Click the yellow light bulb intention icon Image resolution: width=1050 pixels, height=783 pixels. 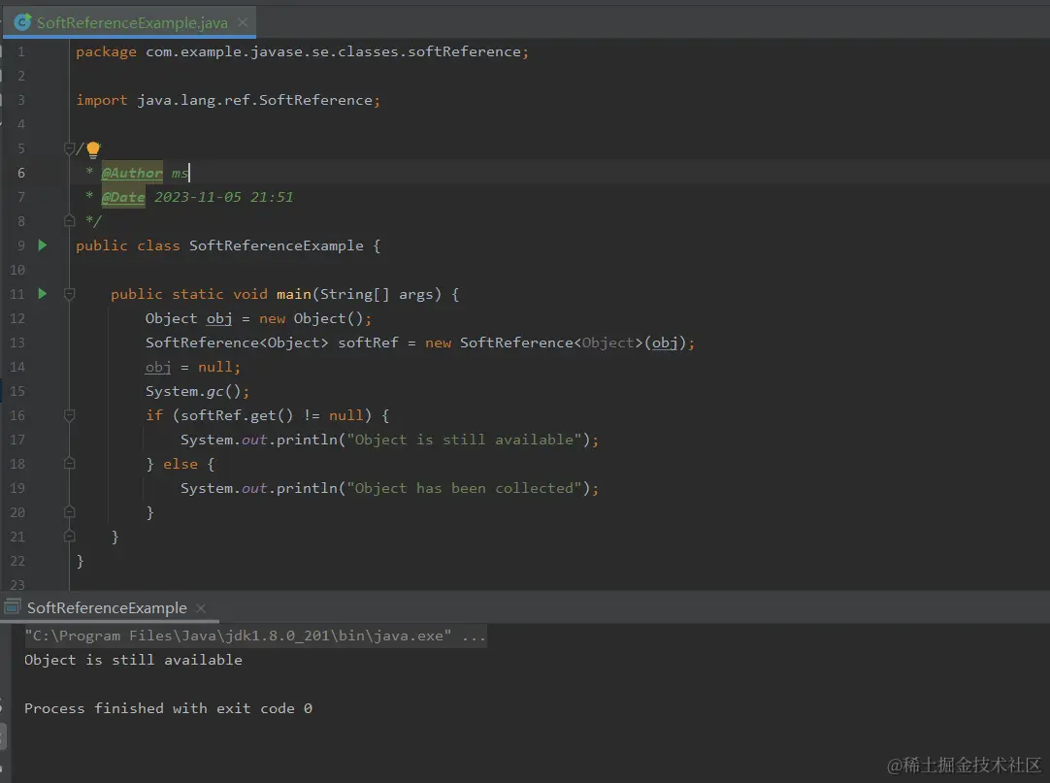coord(93,148)
